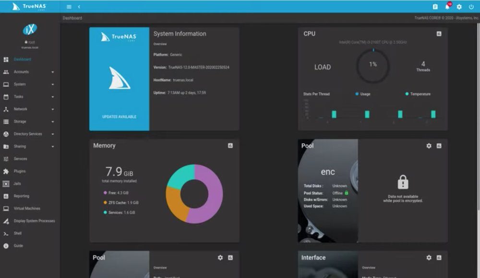Viewport: 480px width, 278px height.
Task: Select Jails in the sidebar
Action: tap(17, 184)
